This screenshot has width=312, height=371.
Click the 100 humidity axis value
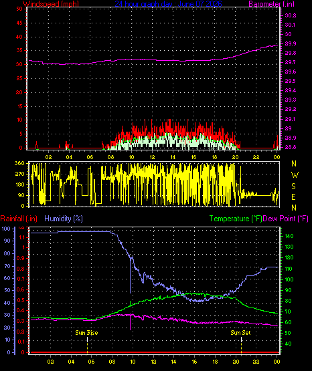(x=6, y=229)
